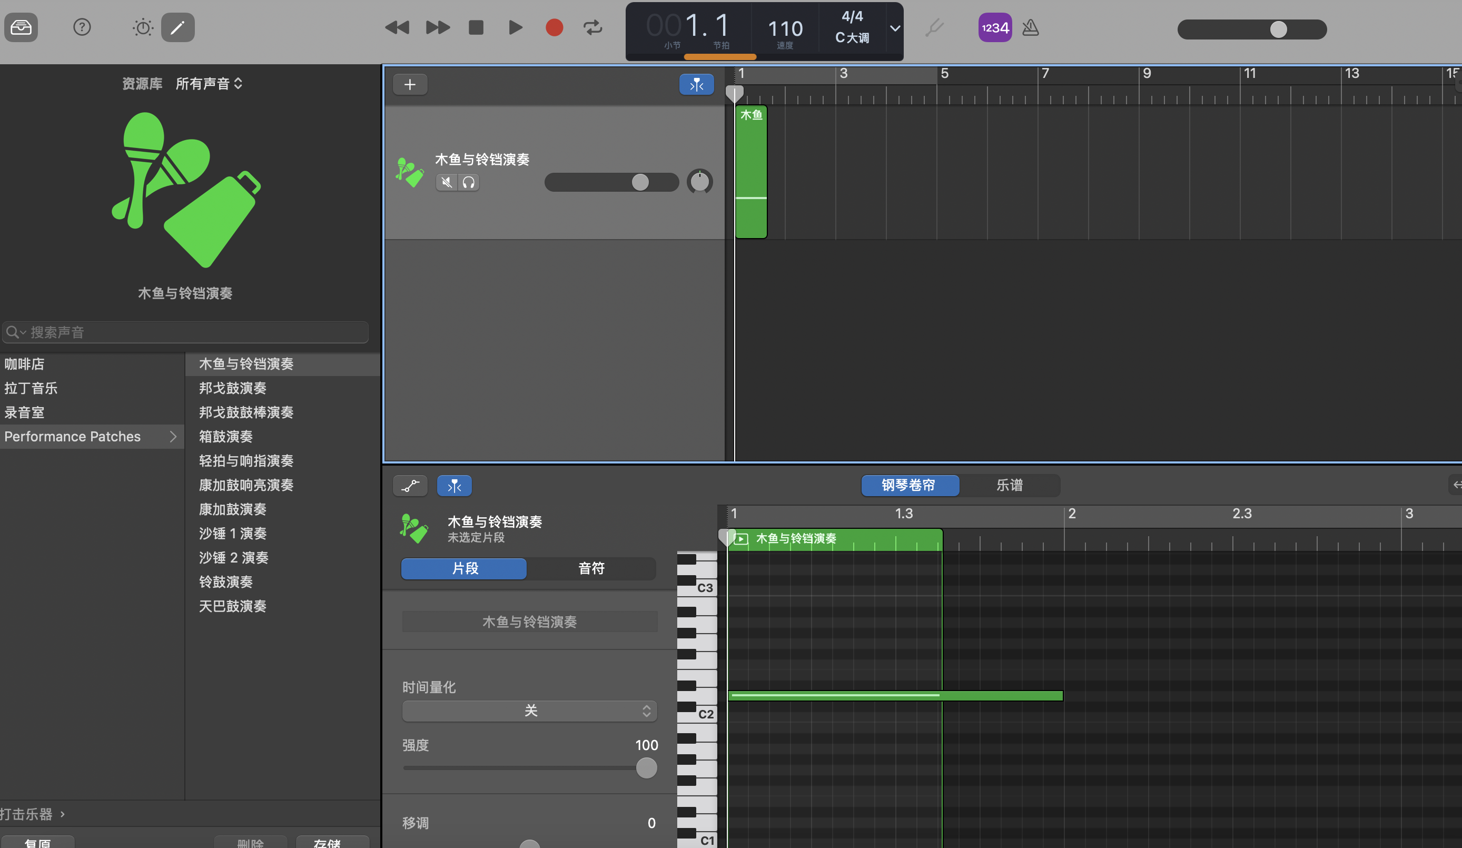Open the Quick Help question-mark button
The height and width of the screenshot is (848, 1462).
point(82,27)
